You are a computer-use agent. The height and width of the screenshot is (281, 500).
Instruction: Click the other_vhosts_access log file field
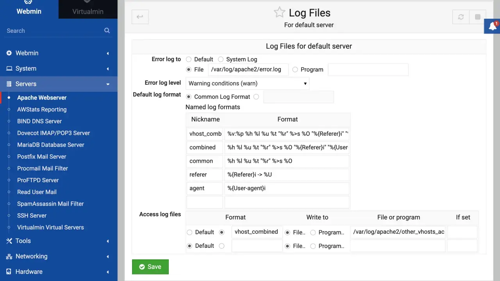[398, 232]
